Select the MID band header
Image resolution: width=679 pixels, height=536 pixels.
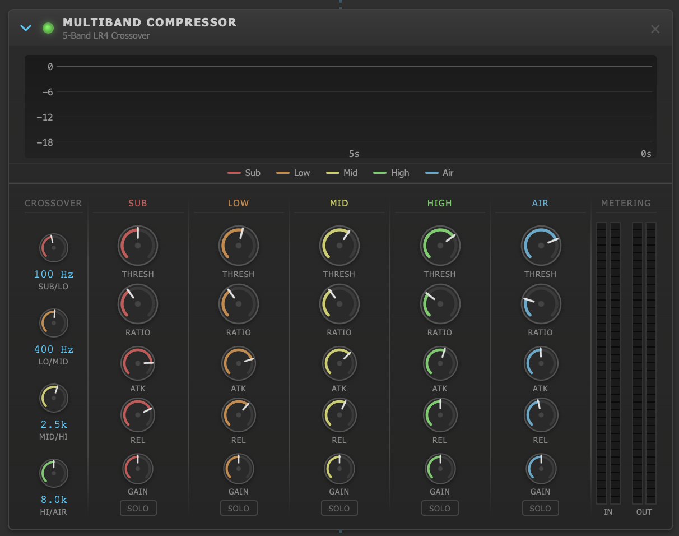pyautogui.click(x=339, y=203)
